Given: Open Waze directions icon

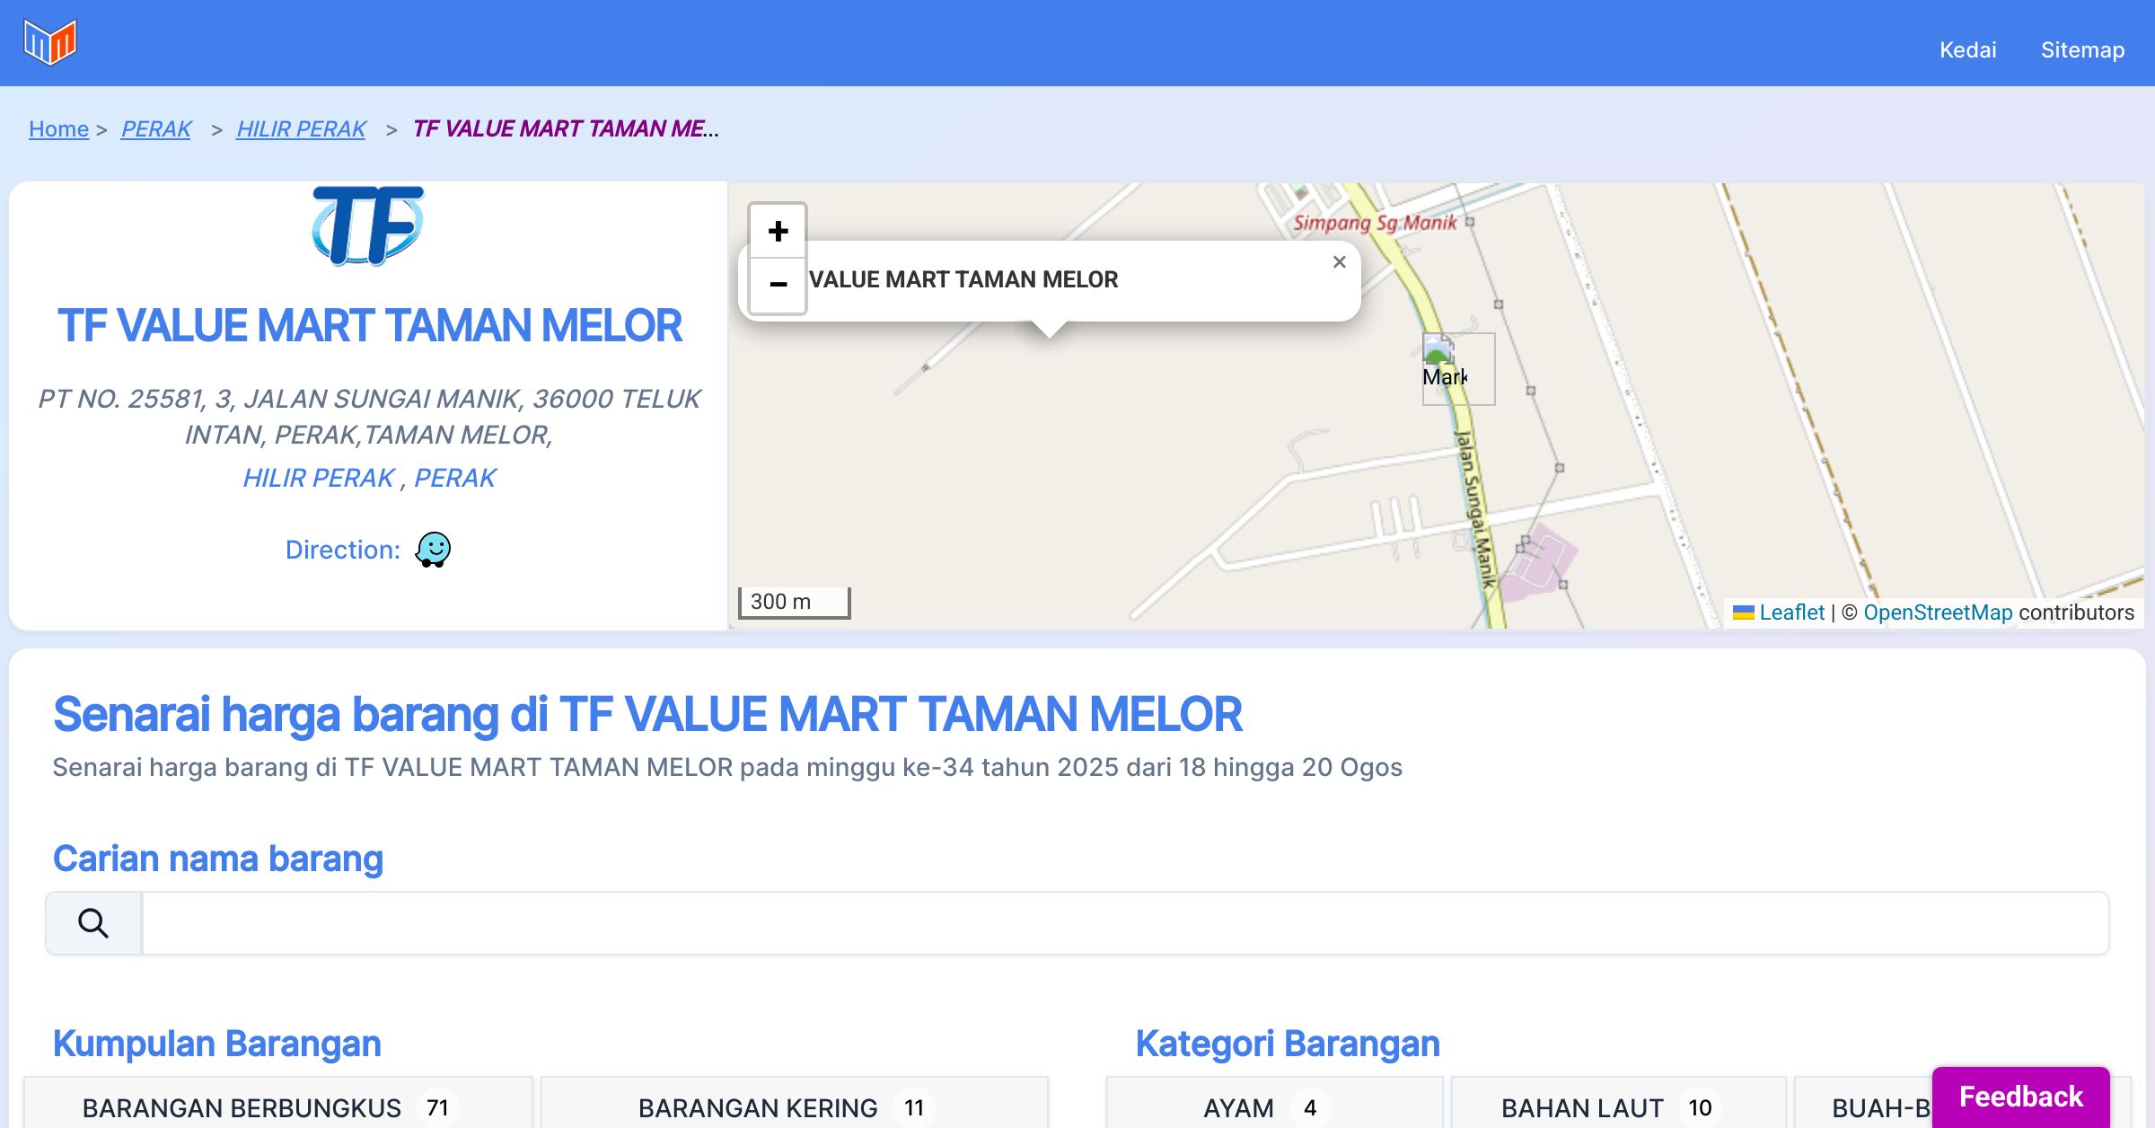Looking at the screenshot, I should pos(433,550).
